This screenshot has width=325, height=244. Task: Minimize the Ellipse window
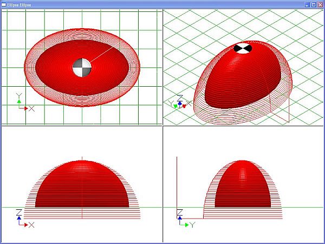307,4
